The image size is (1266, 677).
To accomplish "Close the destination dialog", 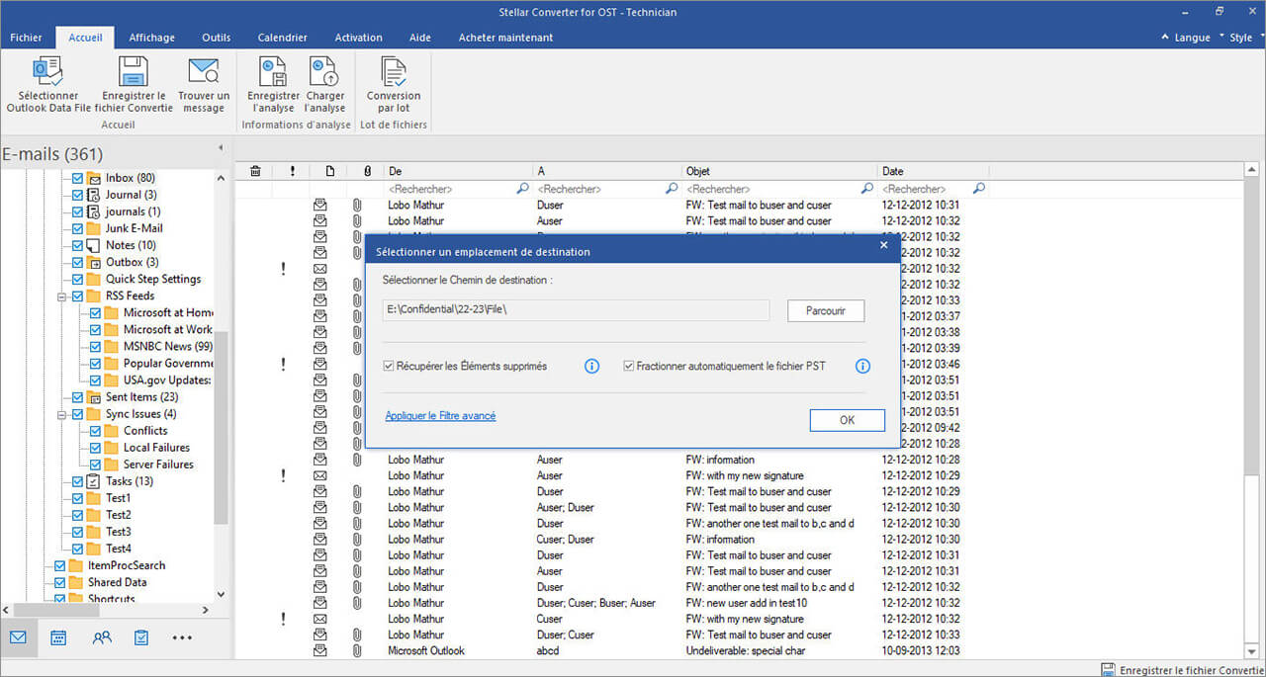I will [884, 245].
